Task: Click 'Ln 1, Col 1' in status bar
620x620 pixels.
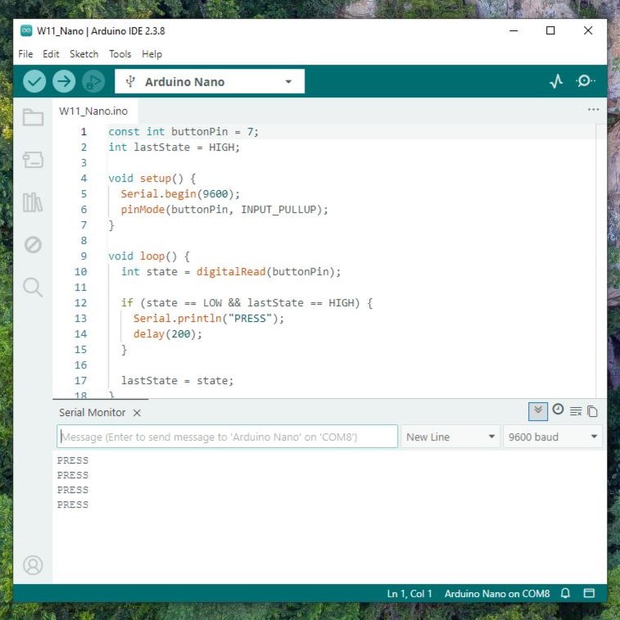Action: click(x=410, y=594)
